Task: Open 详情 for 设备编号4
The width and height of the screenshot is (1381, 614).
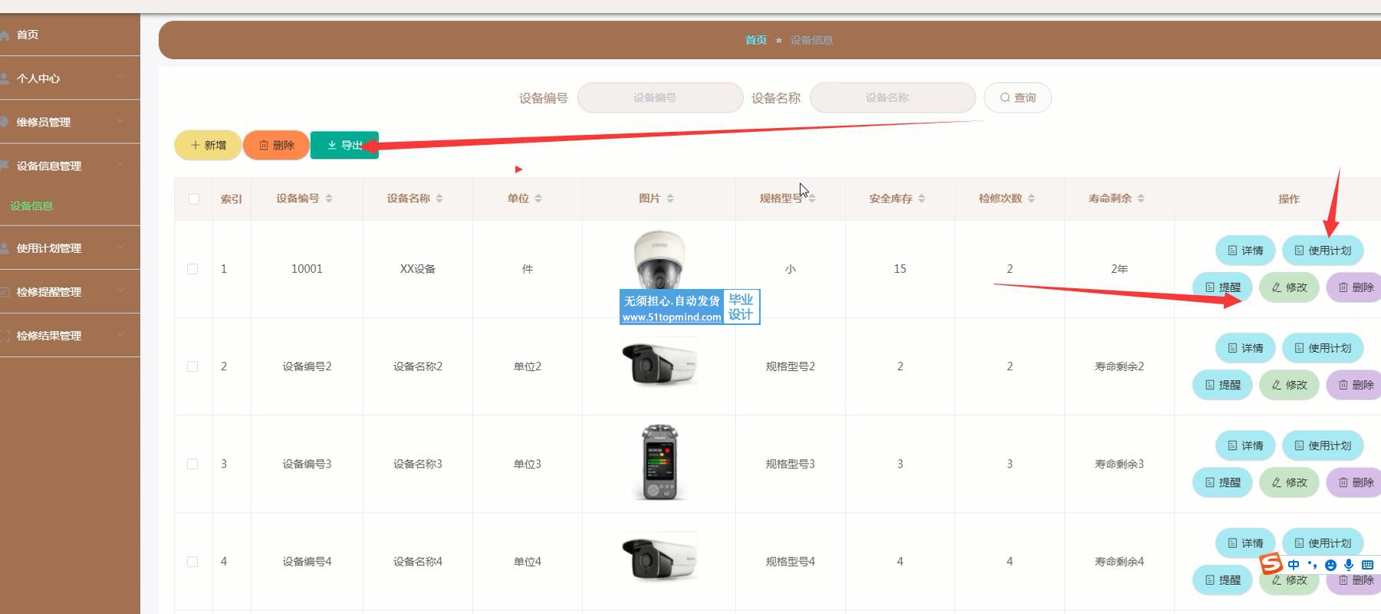Action: point(1245,543)
